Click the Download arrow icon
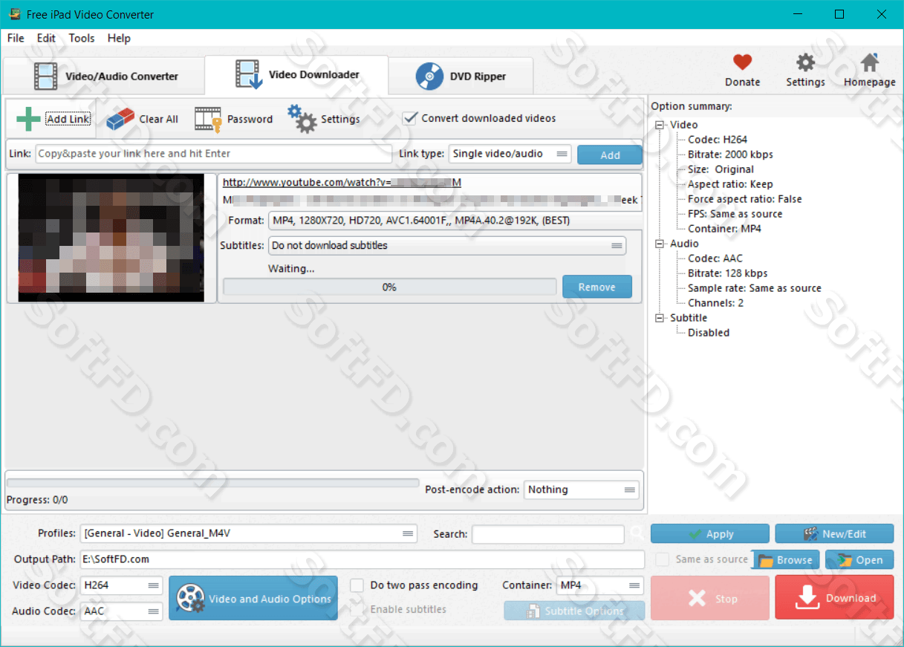Viewport: 904px width, 647px height. point(807,598)
